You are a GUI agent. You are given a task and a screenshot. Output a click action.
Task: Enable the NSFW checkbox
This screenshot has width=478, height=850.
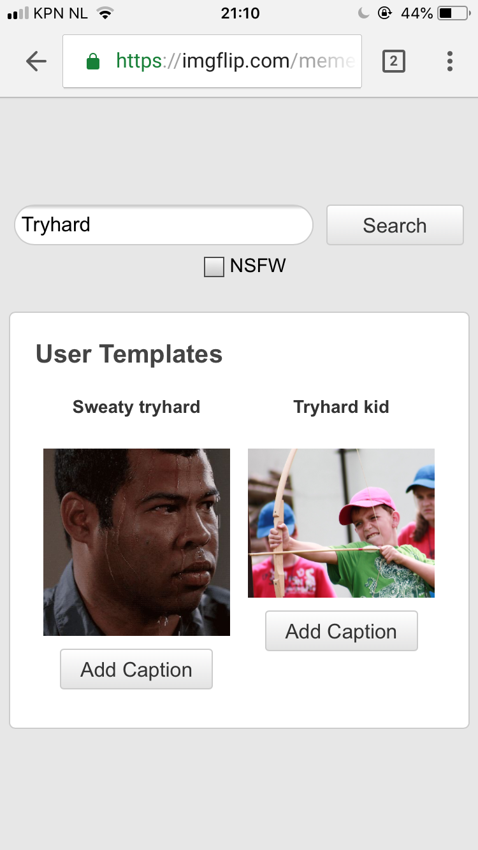pyautogui.click(x=214, y=266)
